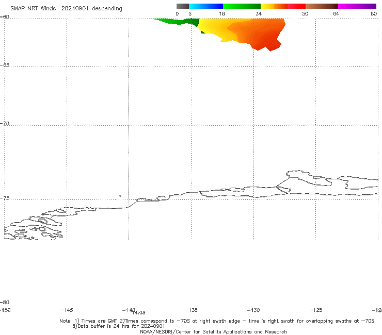Click the yellow-orange segment of the color bar

[274, 6]
